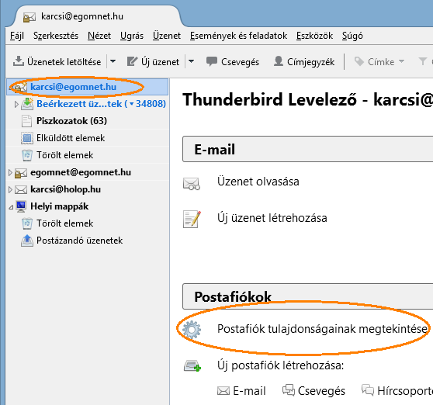Collapse the Helyi mappák tree
The image size is (433, 405).
[x=11, y=207]
